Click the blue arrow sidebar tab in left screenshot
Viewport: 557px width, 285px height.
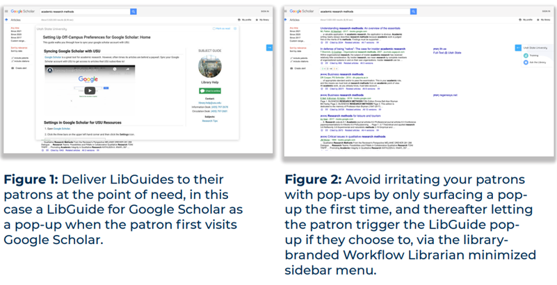[269, 47]
